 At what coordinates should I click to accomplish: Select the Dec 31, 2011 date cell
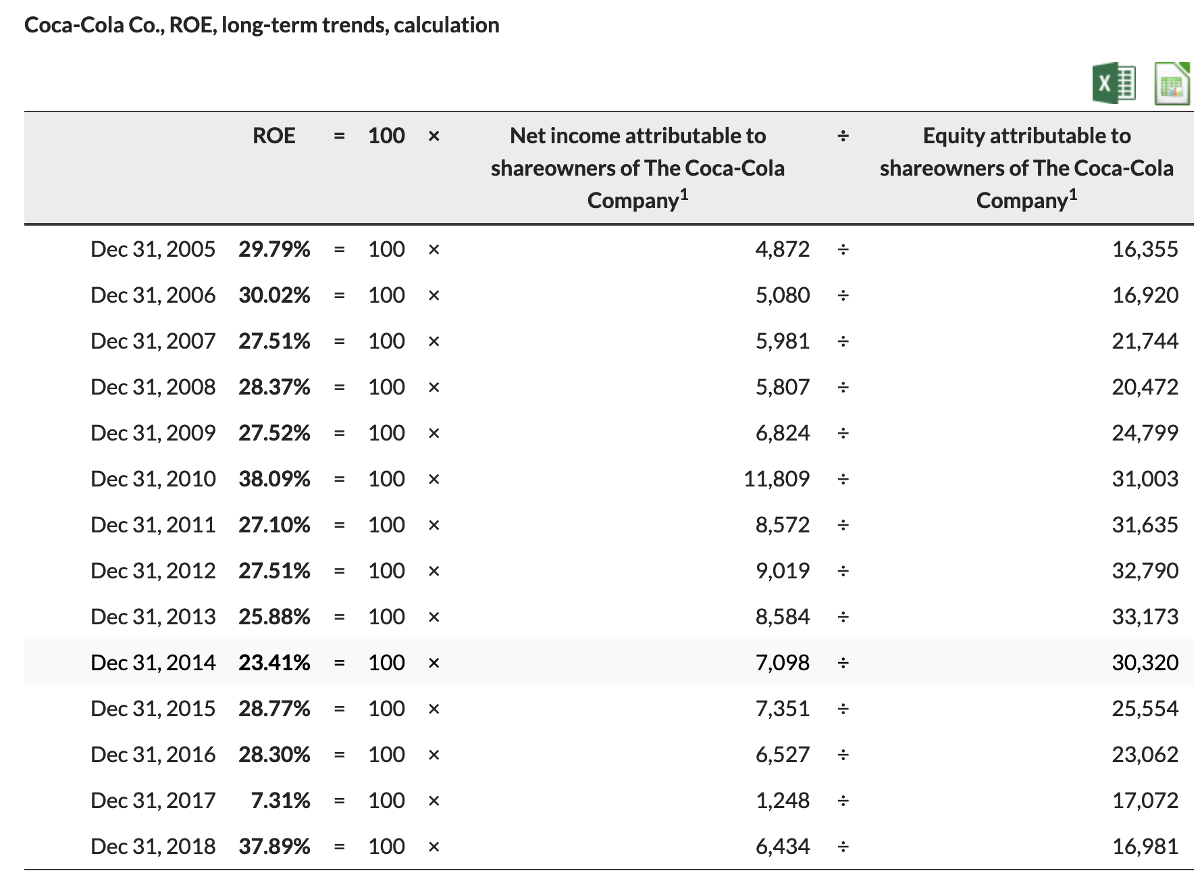click(153, 525)
